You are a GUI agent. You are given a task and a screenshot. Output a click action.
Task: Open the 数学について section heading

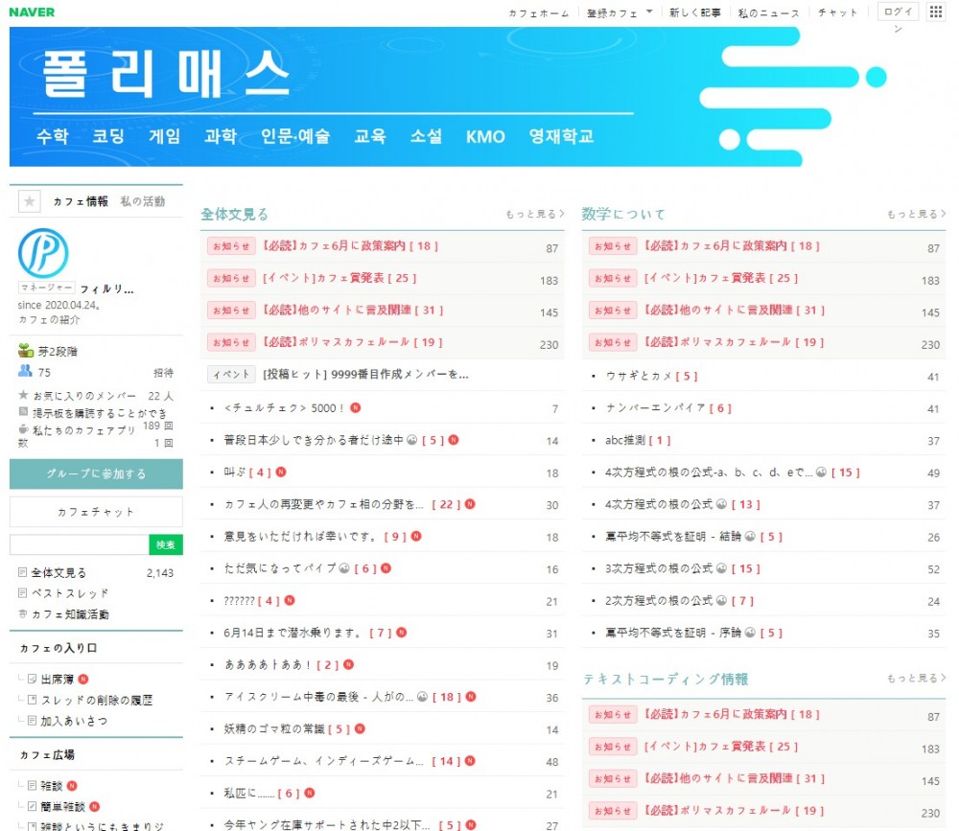(x=623, y=214)
